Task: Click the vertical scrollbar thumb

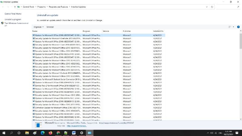Action: pos(240,41)
